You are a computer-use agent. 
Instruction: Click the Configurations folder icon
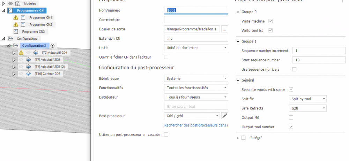tap(10, 38)
